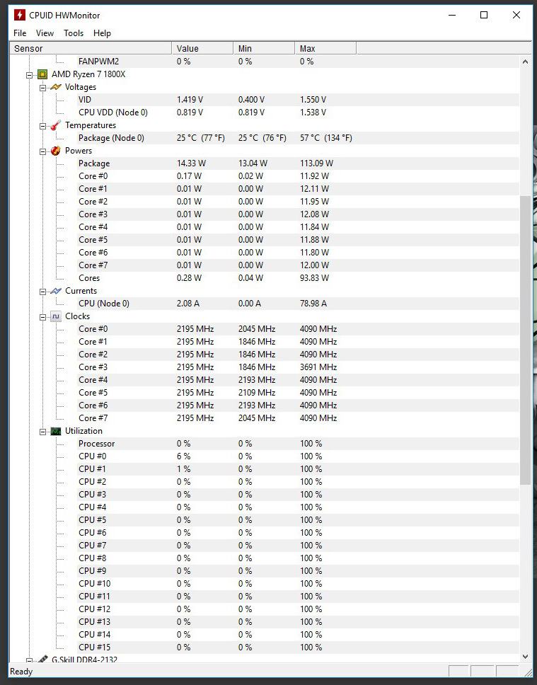
Task: Collapse the AMD Ryzen 7 1800X node
Action: [x=29, y=75]
